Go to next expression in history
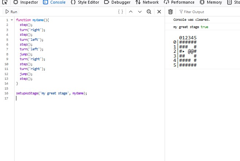240x161 pixels. tap(140, 12)
